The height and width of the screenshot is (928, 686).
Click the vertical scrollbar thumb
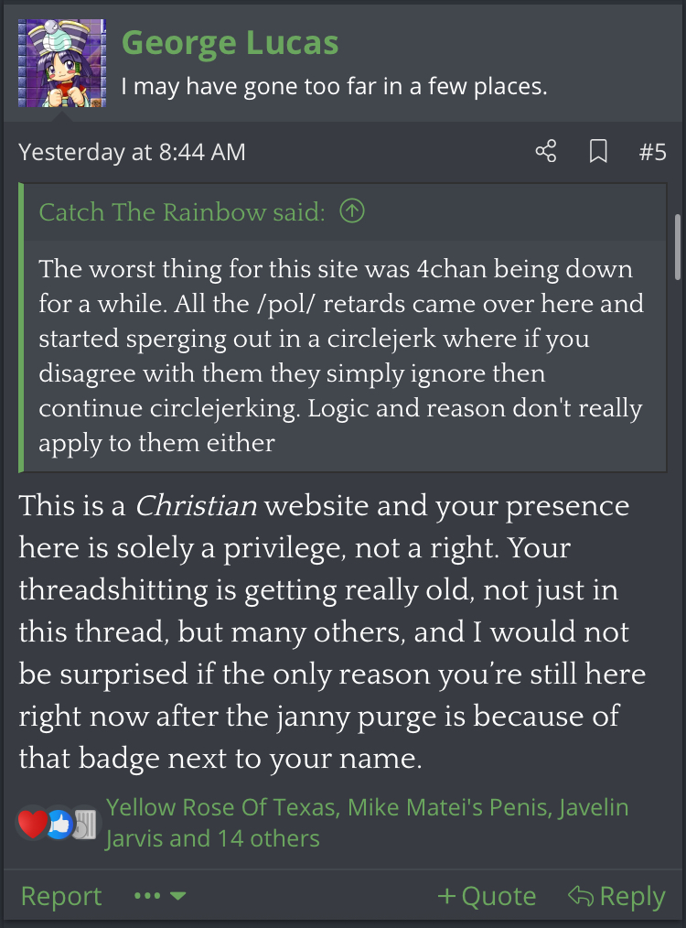pyautogui.click(x=678, y=247)
